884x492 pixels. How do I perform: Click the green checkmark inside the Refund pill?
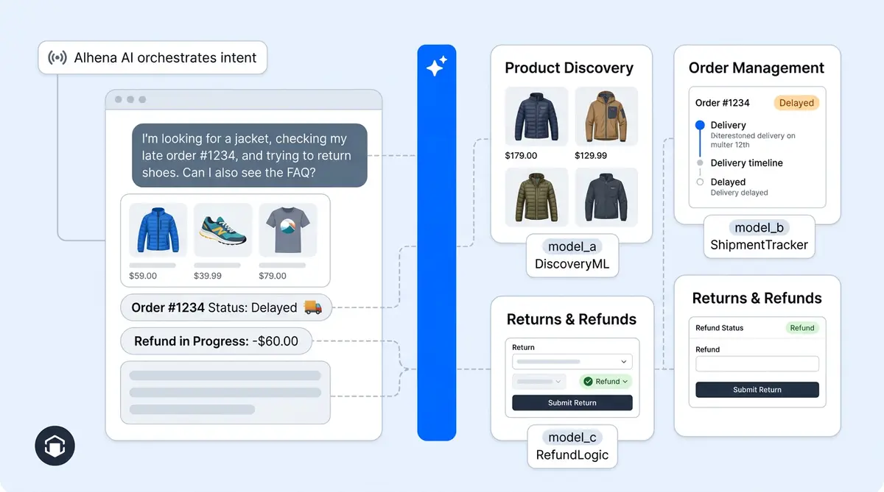pos(589,381)
